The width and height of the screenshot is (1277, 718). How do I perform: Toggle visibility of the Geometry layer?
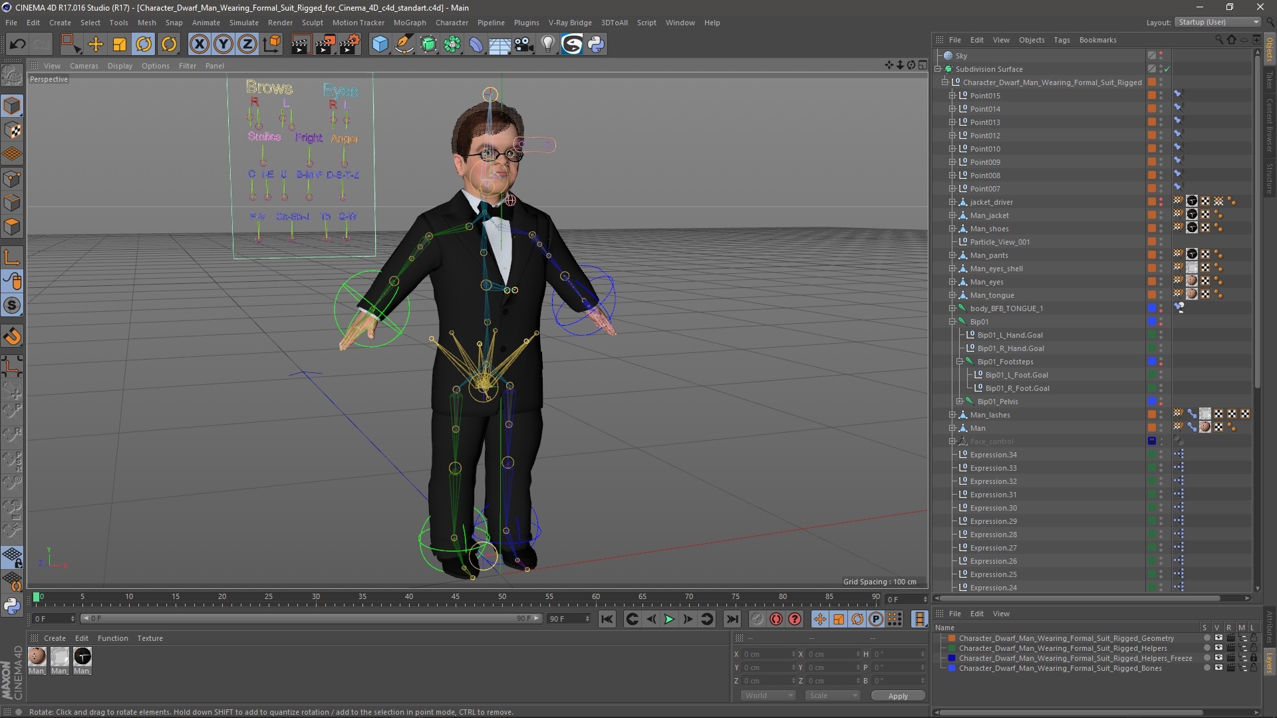[1218, 638]
